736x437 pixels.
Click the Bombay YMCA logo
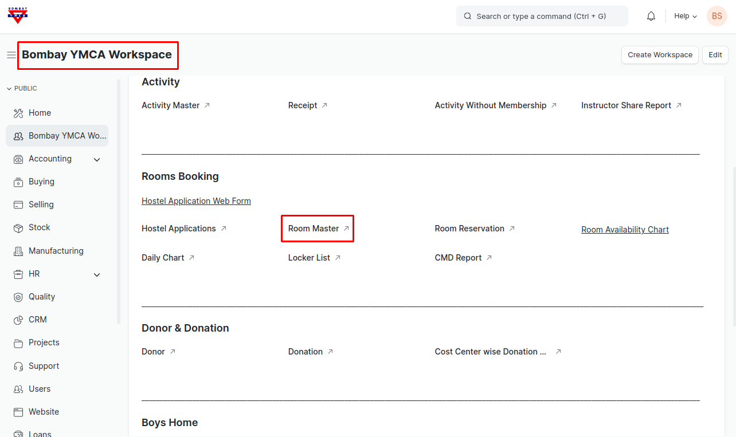tap(18, 15)
